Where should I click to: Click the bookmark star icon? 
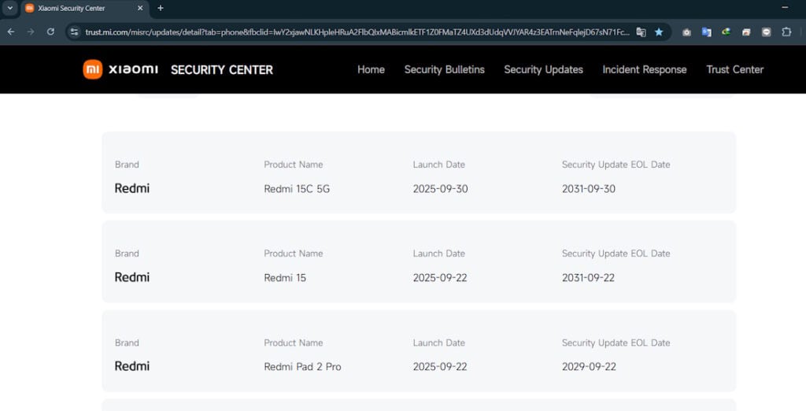659,31
